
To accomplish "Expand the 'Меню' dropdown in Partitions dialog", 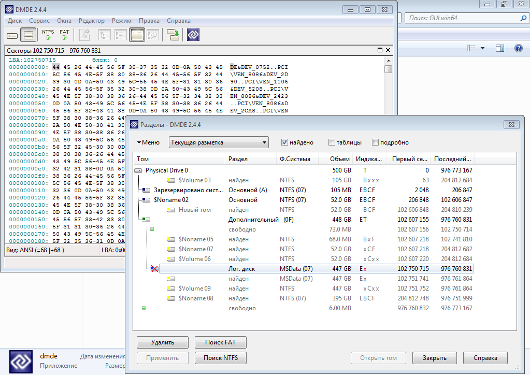I will [148, 142].
